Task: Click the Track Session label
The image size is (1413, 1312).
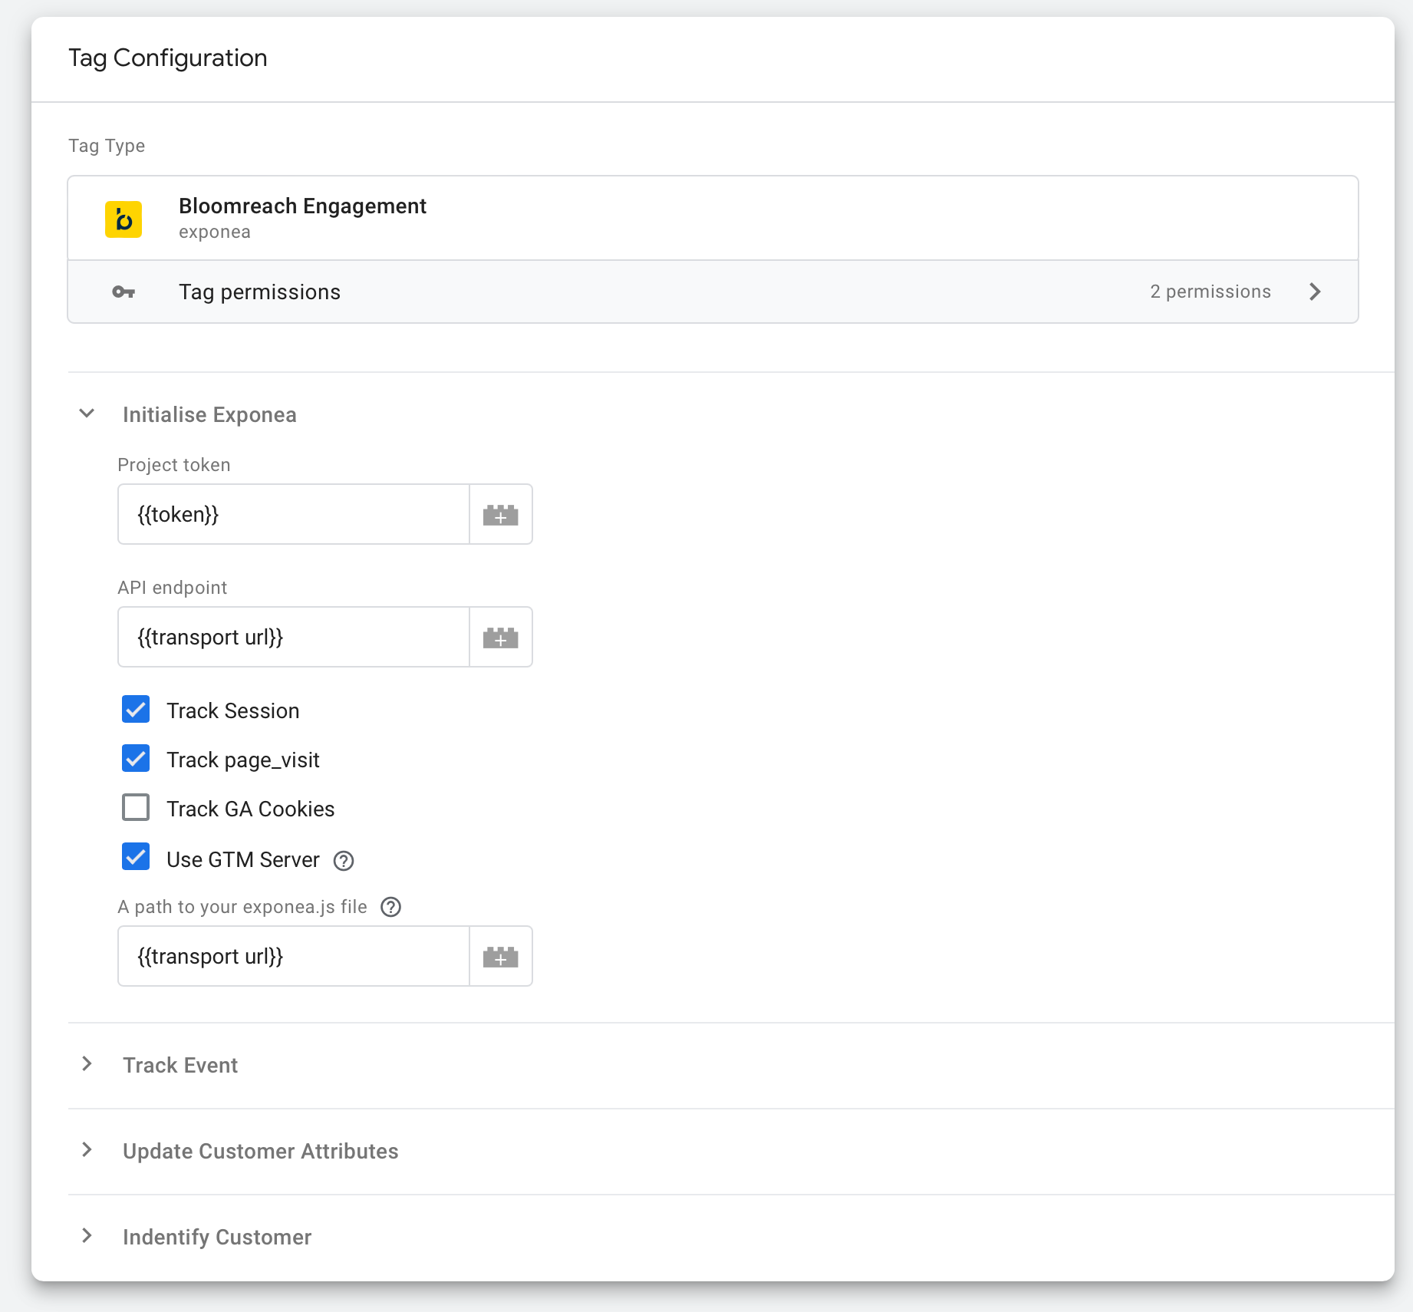Action: (x=233, y=711)
